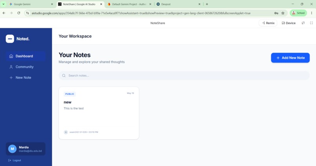Click the reload app icon beside Device
Image resolution: width=316 pixels, height=166 pixels.
(303, 23)
